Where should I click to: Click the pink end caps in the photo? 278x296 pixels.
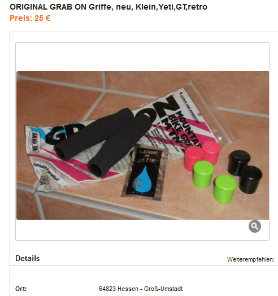click(x=202, y=154)
